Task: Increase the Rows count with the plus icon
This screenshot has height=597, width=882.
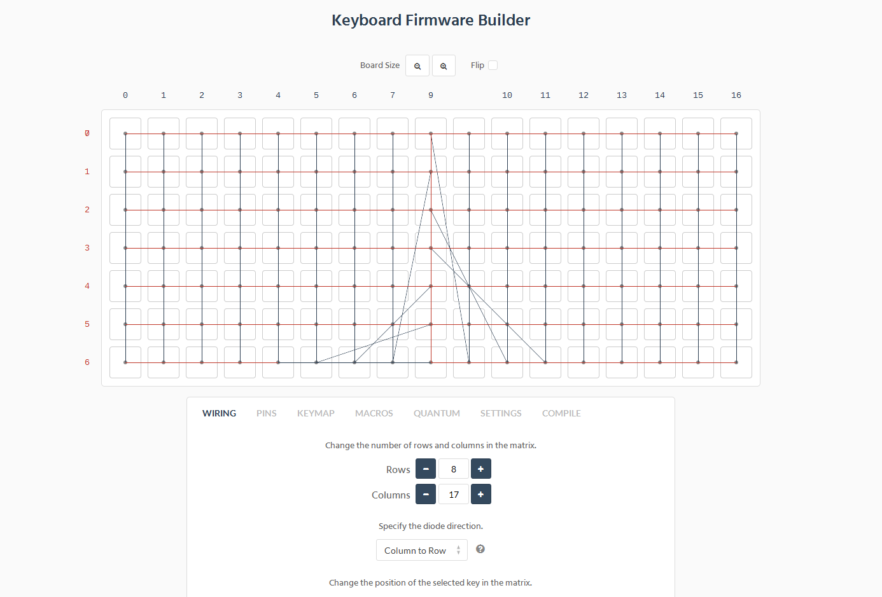Action: pos(480,469)
